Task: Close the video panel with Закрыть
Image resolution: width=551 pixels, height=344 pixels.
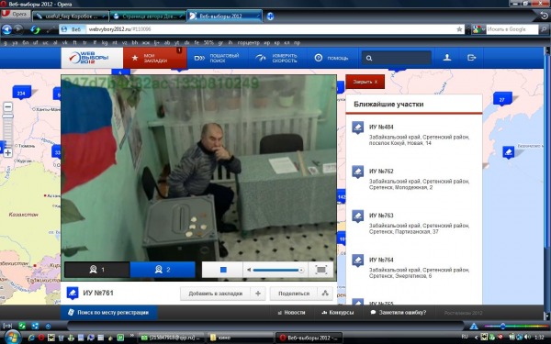Action: tap(365, 82)
